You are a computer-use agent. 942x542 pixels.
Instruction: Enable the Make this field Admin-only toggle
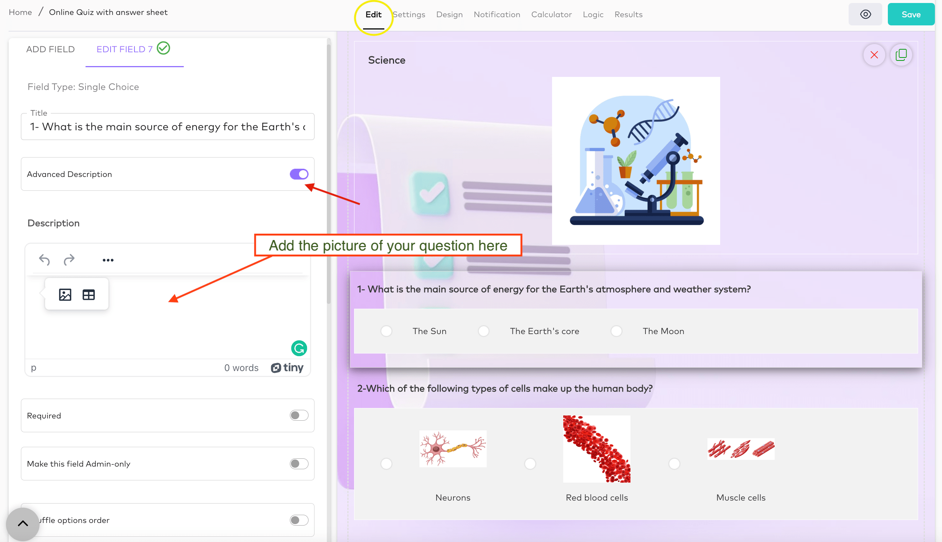299,463
